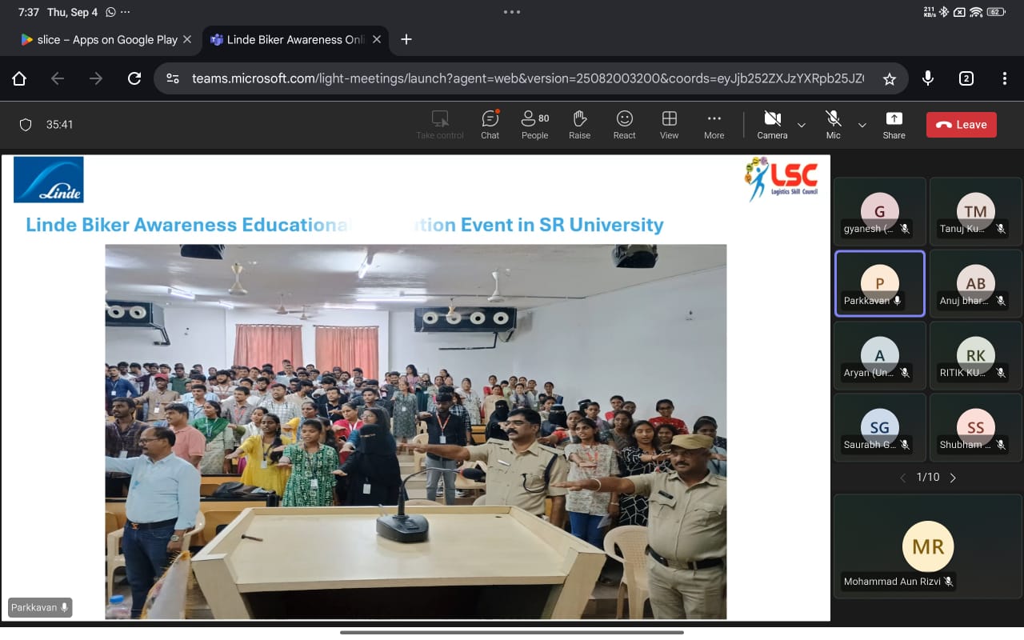Expand the Camera options arrow
1024x640 pixels.
801,125
